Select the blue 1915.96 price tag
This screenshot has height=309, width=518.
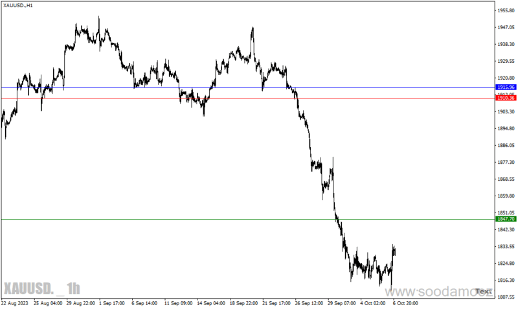(506, 87)
